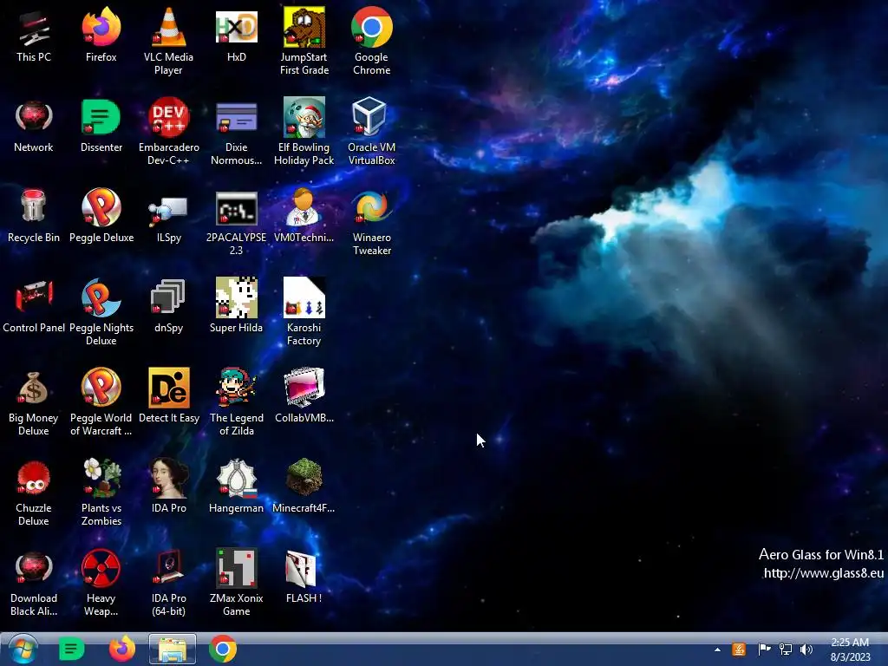Select the Dissenter desktop shortcut
This screenshot has width=888, height=666.
point(101,125)
